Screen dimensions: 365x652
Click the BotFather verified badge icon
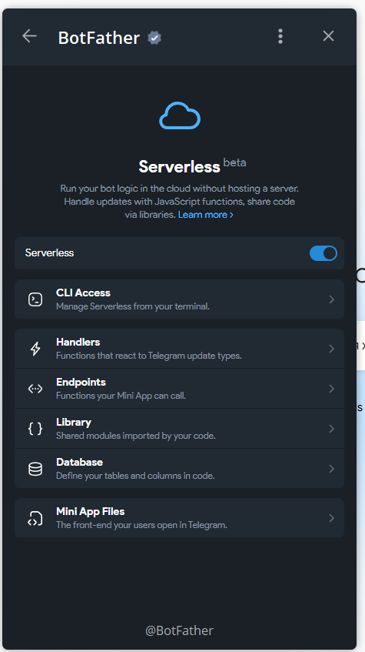154,38
